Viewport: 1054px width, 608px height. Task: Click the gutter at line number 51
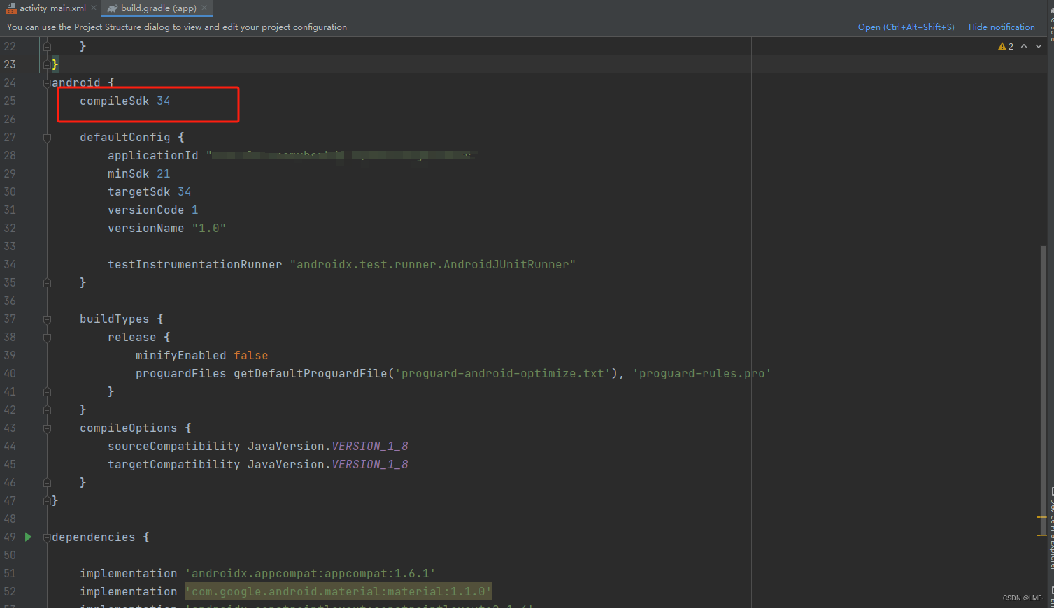pyautogui.click(x=10, y=573)
